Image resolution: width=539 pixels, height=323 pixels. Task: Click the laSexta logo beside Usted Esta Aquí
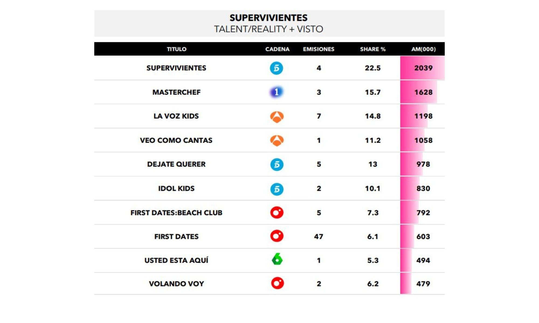[x=277, y=259]
